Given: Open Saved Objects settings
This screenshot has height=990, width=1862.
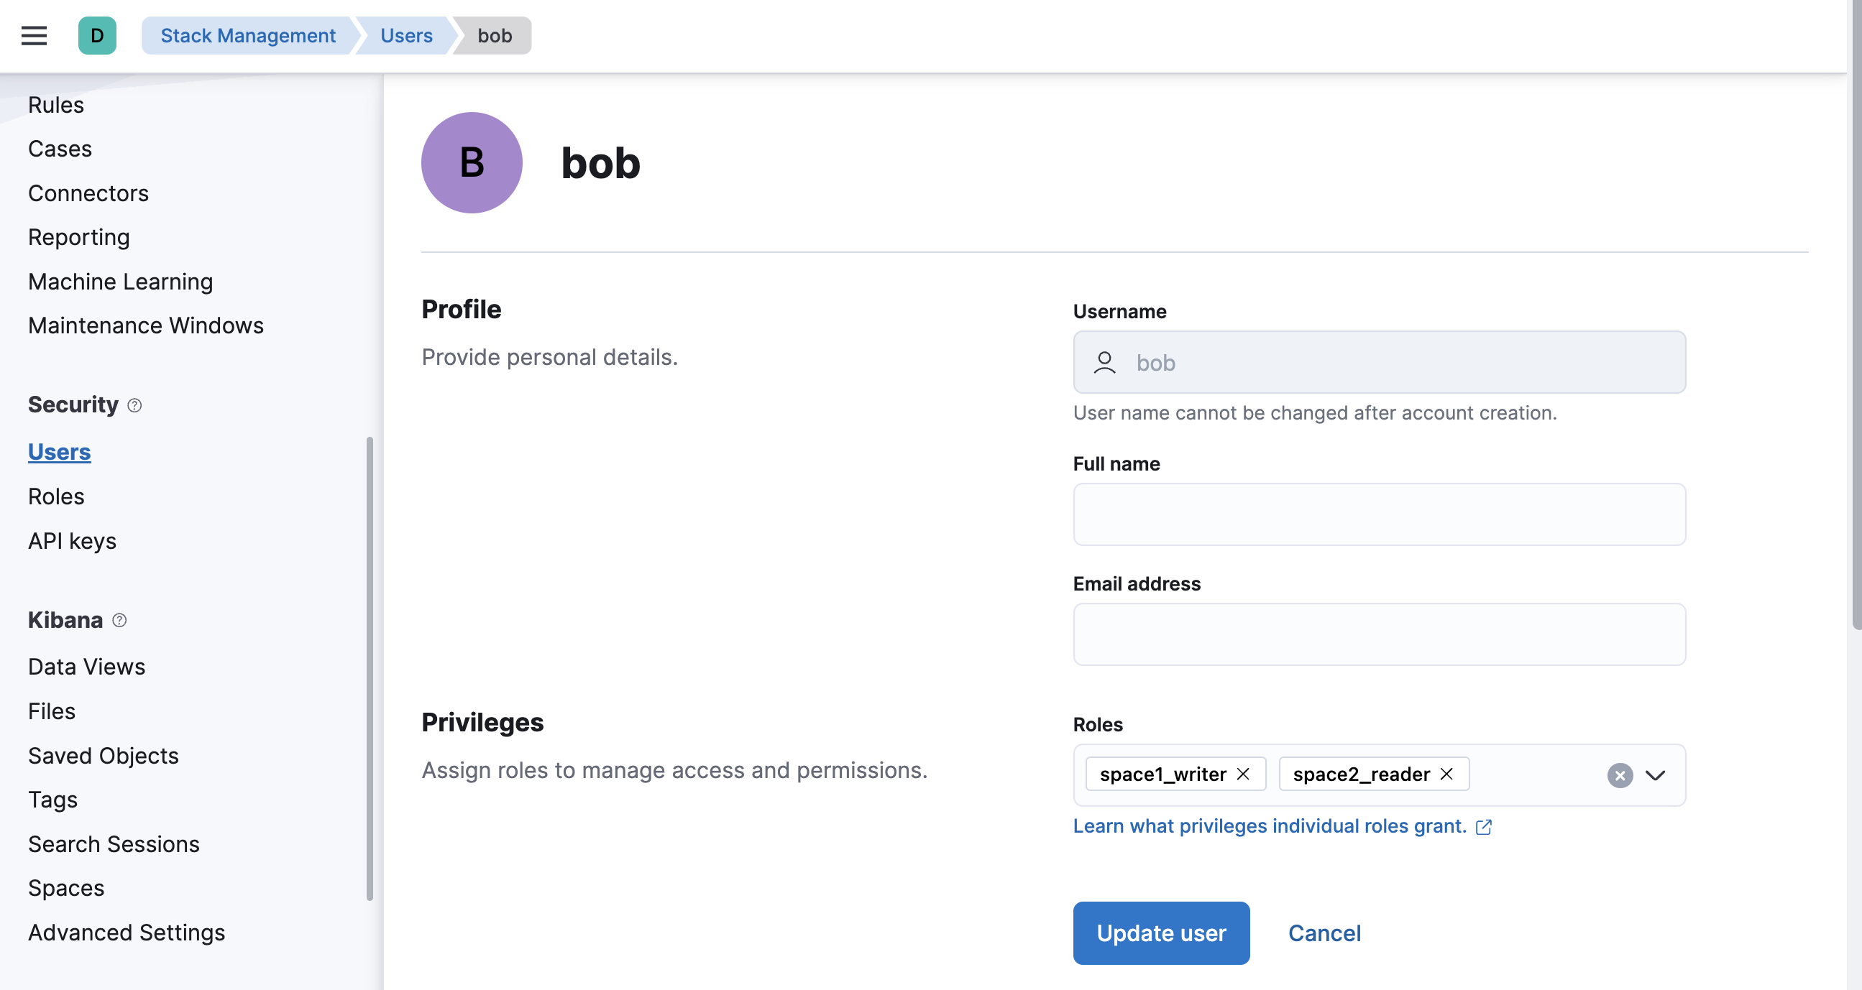Looking at the screenshot, I should pyautogui.click(x=104, y=755).
